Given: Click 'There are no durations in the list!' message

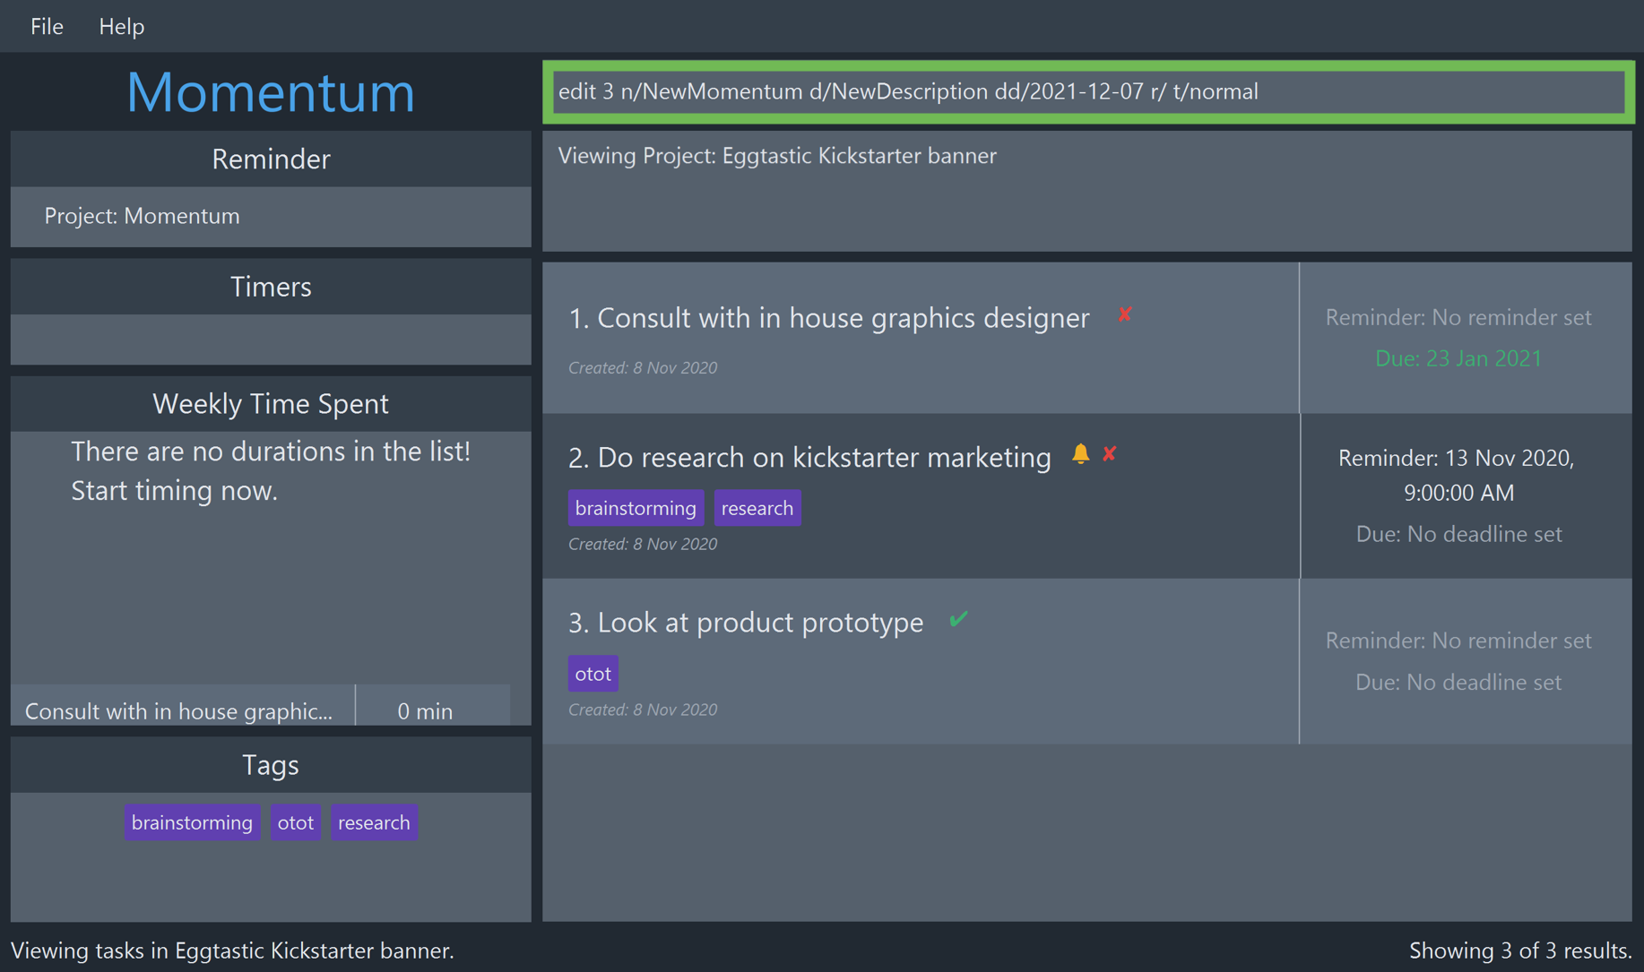Looking at the screenshot, I should tap(271, 452).
